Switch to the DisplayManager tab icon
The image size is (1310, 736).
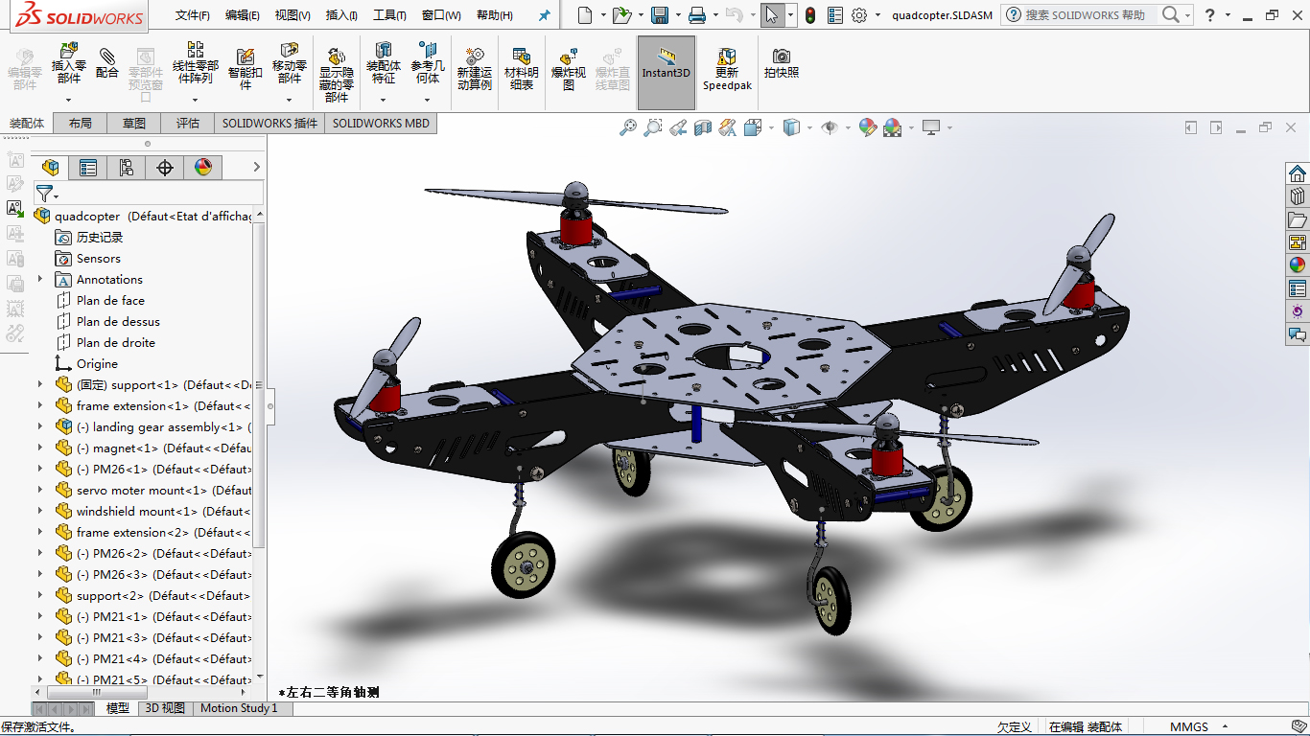pyautogui.click(x=203, y=168)
